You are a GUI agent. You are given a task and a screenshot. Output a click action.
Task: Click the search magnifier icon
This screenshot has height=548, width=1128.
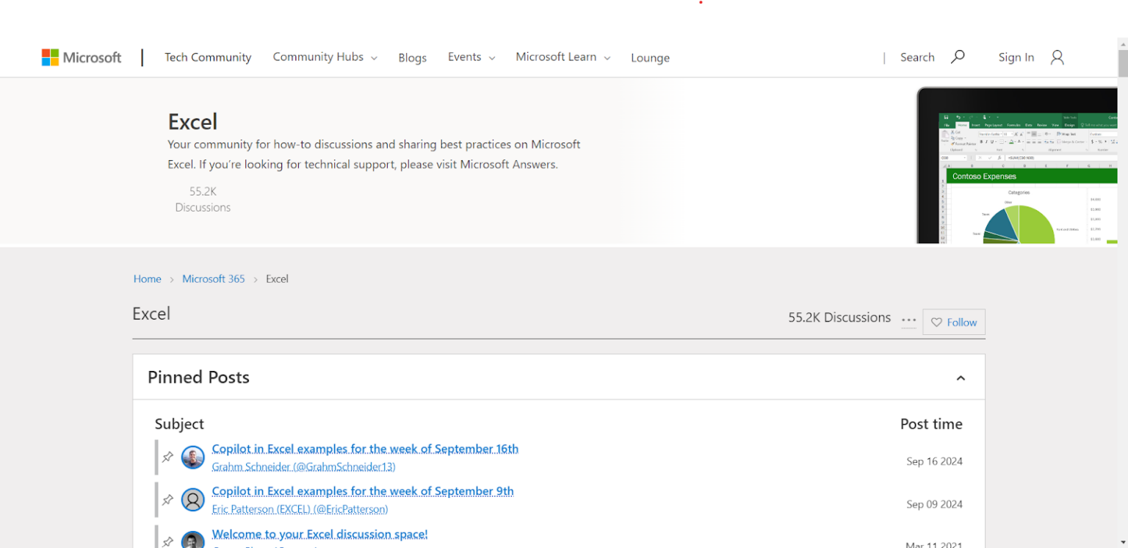(x=958, y=57)
